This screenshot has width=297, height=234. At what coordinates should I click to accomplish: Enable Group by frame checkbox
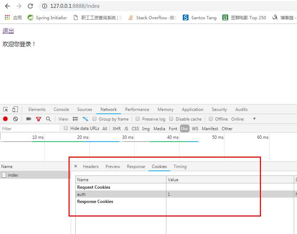point(94,119)
